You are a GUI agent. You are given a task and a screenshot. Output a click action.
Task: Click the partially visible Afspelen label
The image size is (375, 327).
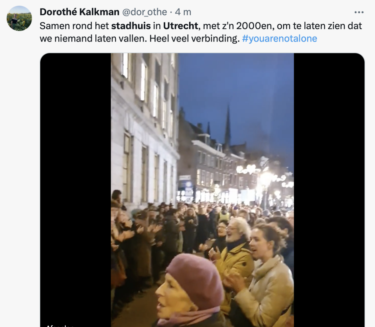click(60, 325)
